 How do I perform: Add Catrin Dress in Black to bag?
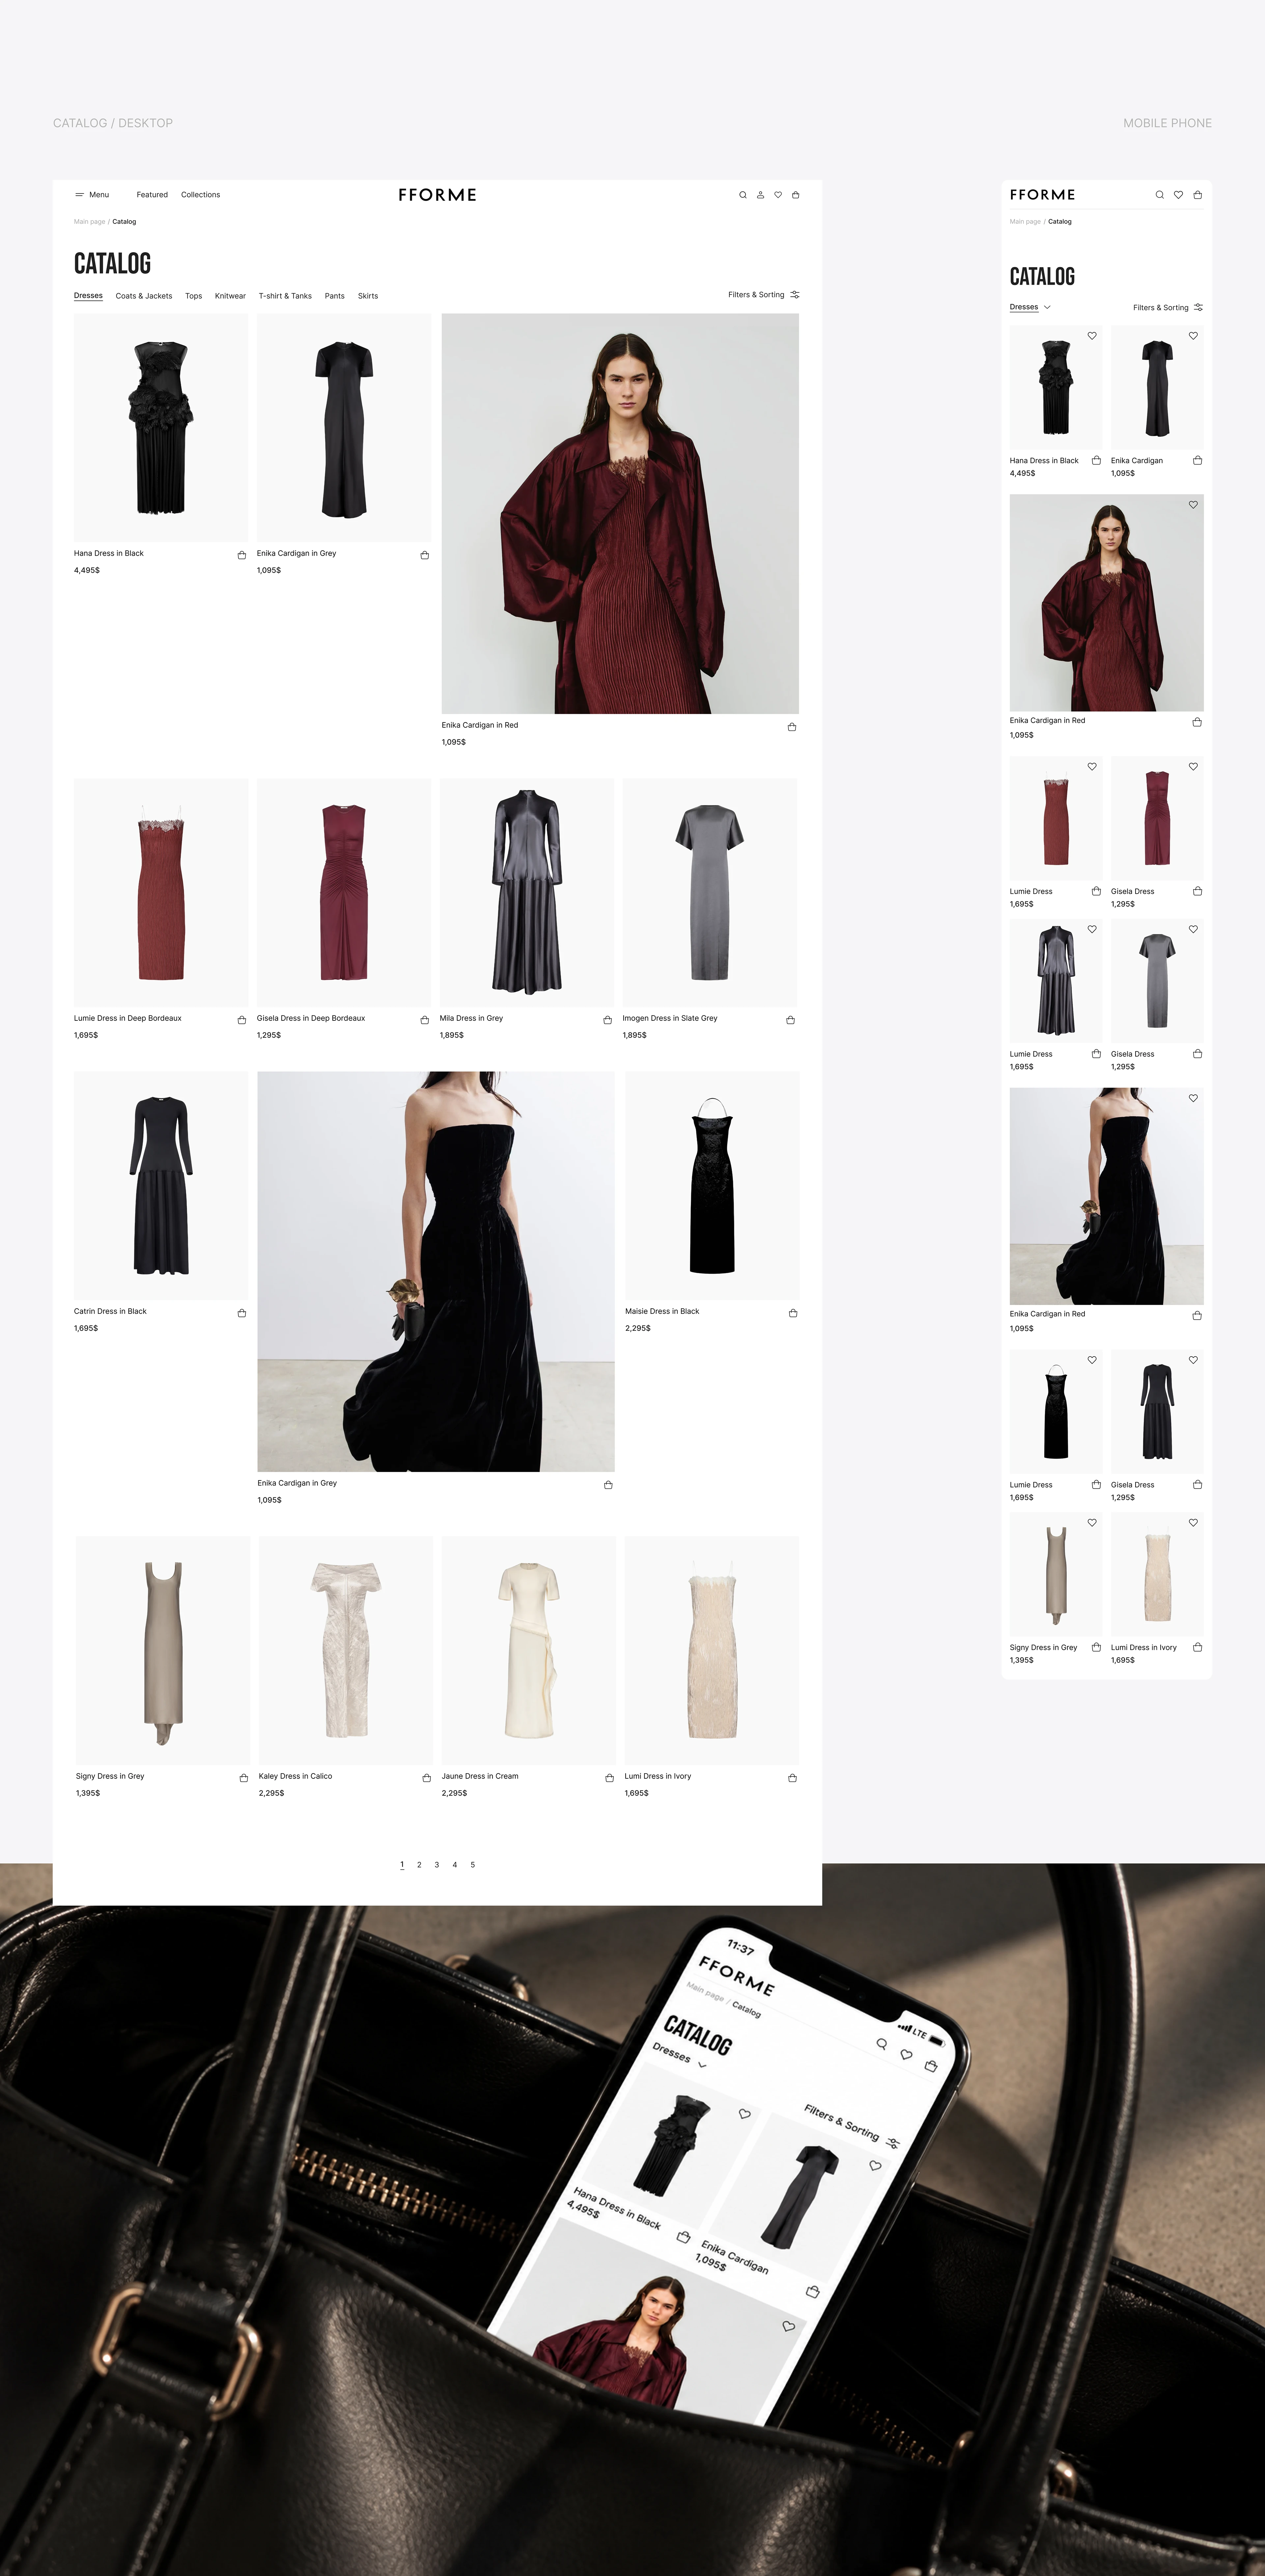pyautogui.click(x=242, y=1313)
